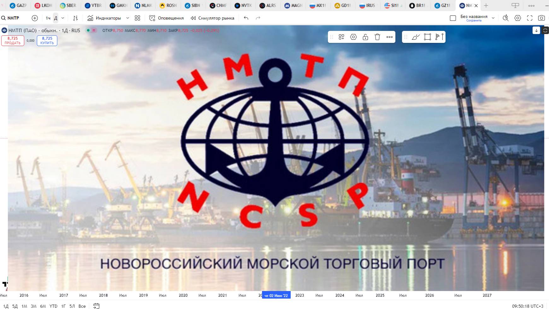The height and width of the screenshot is (309, 549).
Task: Open more options dots in floating toolbar
Action: (390, 37)
